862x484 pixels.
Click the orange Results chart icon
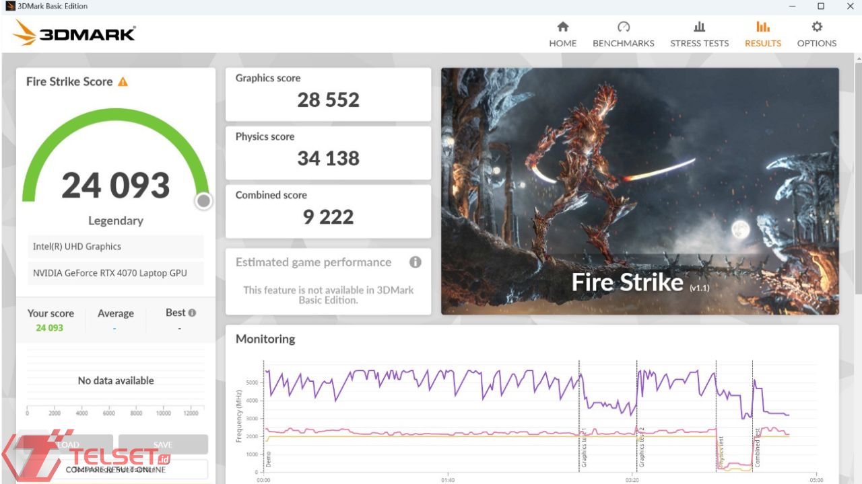pos(763,27)
